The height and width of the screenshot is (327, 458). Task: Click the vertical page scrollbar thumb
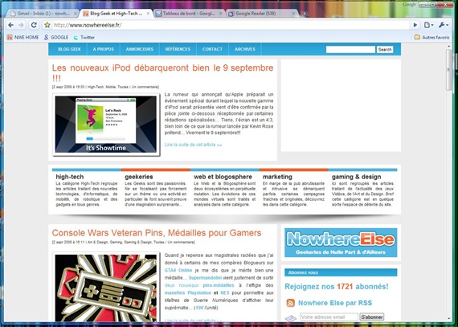[x=449, y=70]
